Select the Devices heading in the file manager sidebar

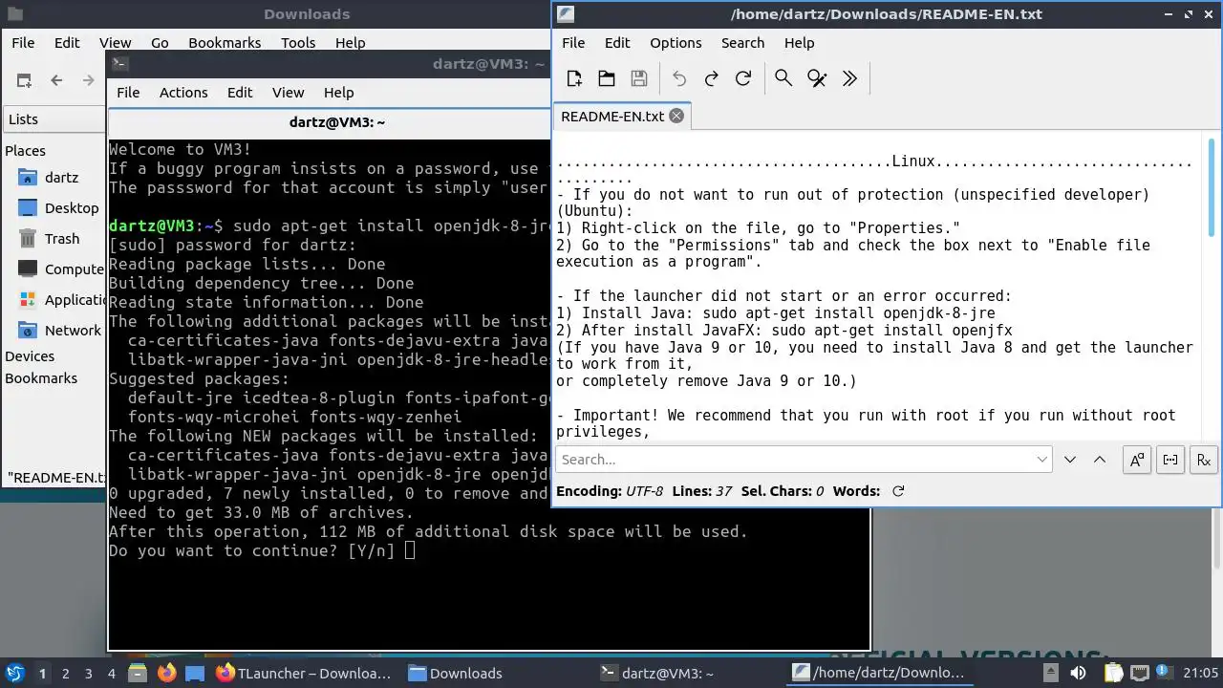pos(30,356)
